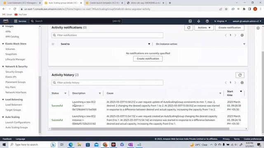Open Mail app from taskbar
Viewport: 264px width, 148px height.
click(x=96, y=144)
